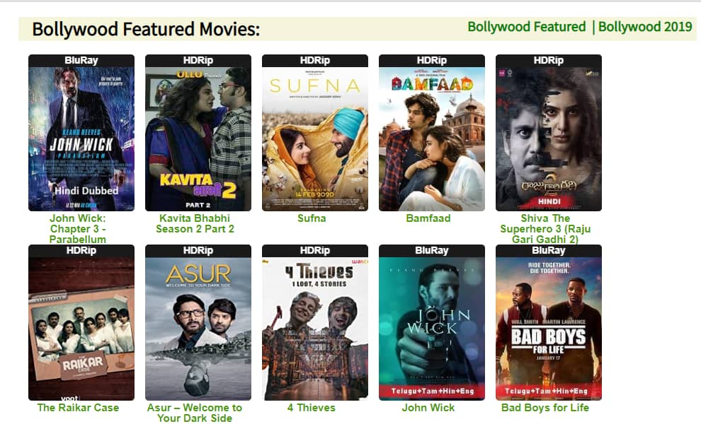This screenshot has width=701, height=424.
Task: Click 'Shiva The Superhero 3' title link
Action: tap(545, 228)
